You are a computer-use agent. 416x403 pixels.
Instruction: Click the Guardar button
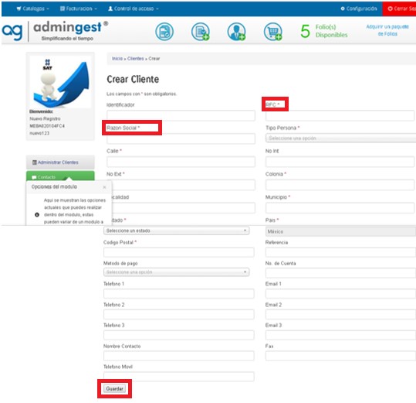[114, 388]
